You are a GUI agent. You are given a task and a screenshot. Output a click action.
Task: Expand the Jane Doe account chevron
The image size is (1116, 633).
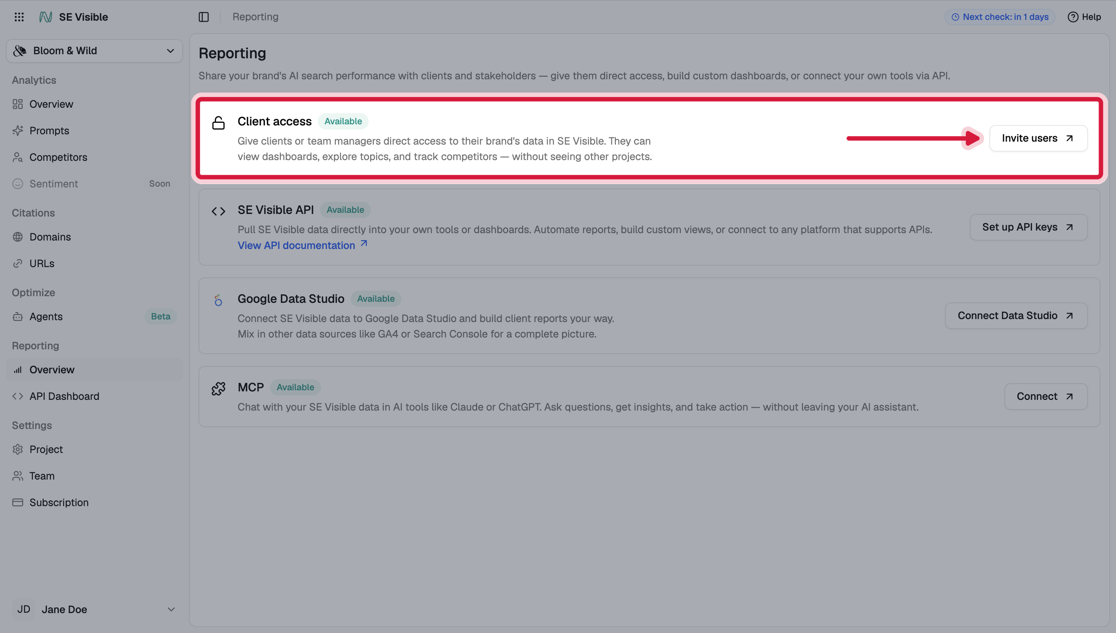coord(171,609)
